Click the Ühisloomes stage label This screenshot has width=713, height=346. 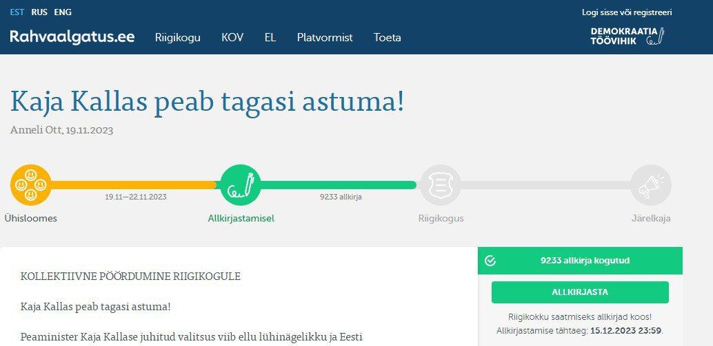[x=30, y=219]
